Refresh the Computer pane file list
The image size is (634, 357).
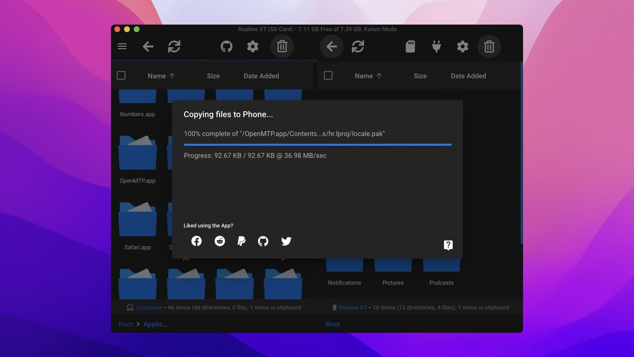click(174, 46)
